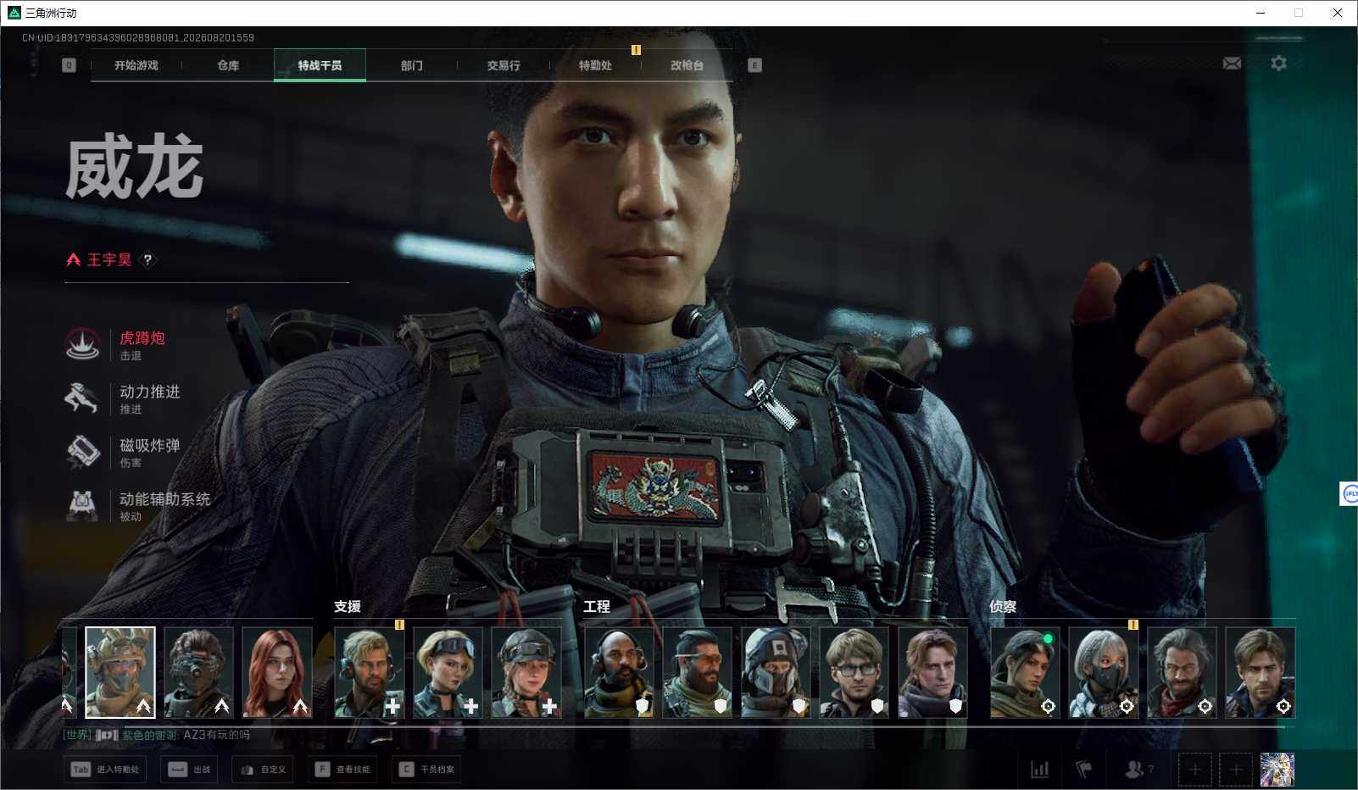
Task: Pick the masked helmeted engineer portrait
Action: [776, 672]
